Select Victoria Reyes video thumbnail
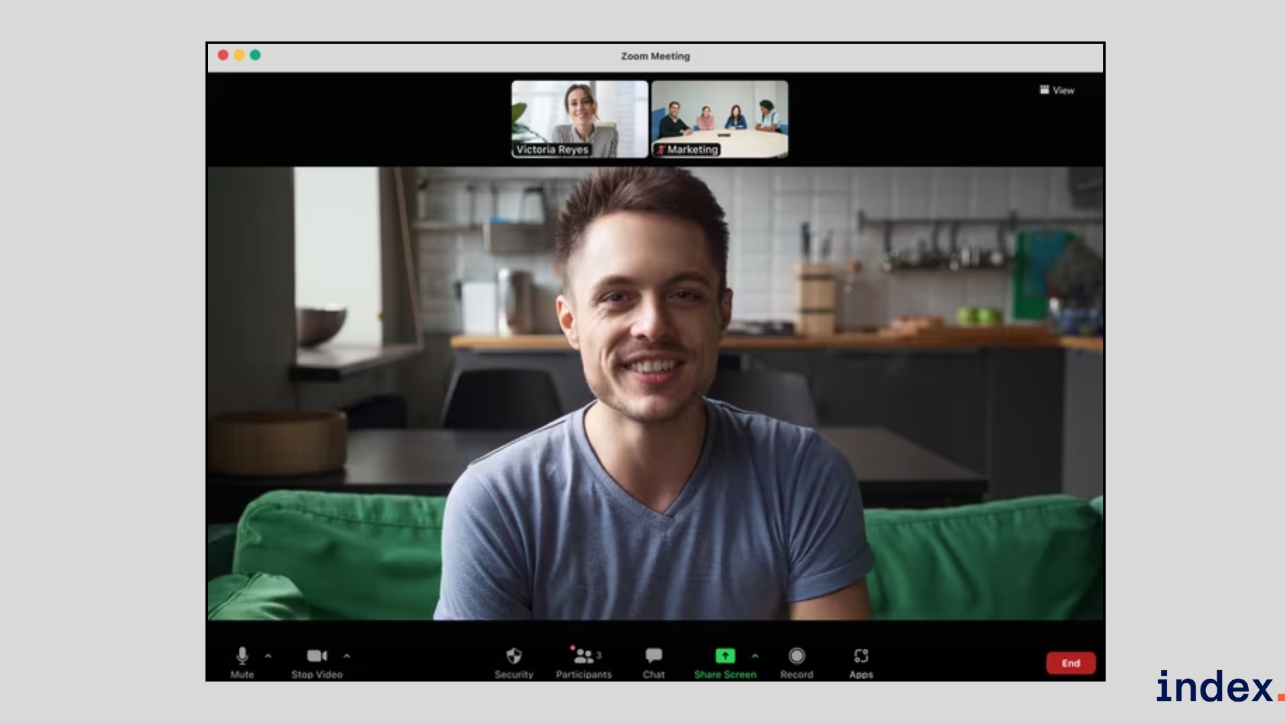This screenshot has width=1285, height=723. tap(580, 114)
